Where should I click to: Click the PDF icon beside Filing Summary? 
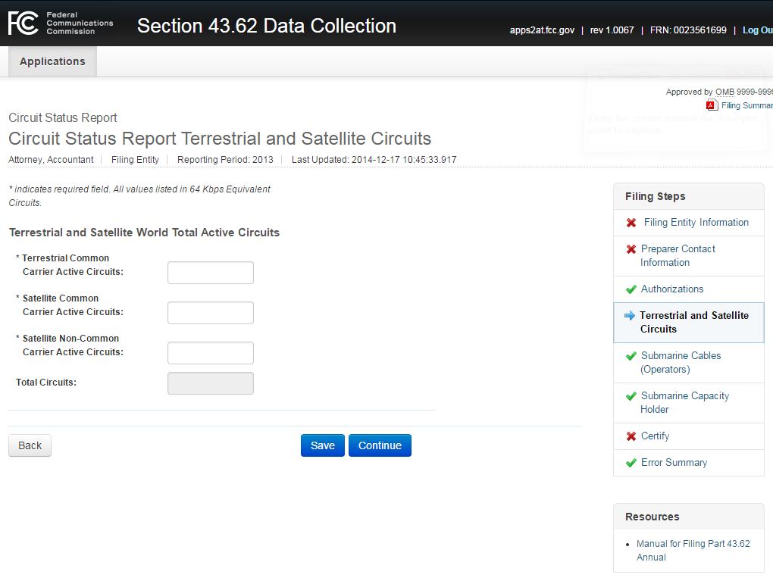[712, 105]
